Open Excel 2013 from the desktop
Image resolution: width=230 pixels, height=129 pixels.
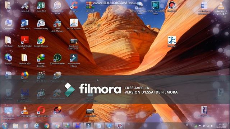pyautogui.click(x=41, y=6)
